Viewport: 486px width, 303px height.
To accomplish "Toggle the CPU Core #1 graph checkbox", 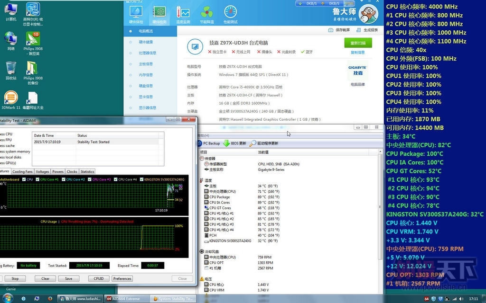I will coord(37,179).
